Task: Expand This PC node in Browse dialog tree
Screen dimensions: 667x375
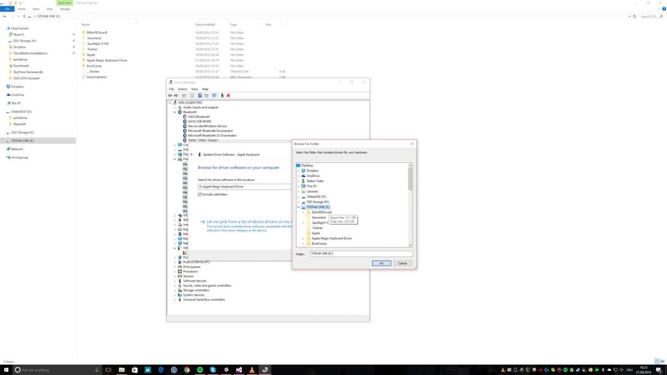Action: (299, 186)
